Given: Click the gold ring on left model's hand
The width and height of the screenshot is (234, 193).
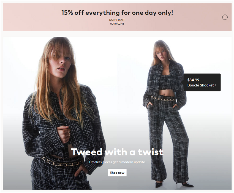Looking at the screenshot, I should [69, 134].
